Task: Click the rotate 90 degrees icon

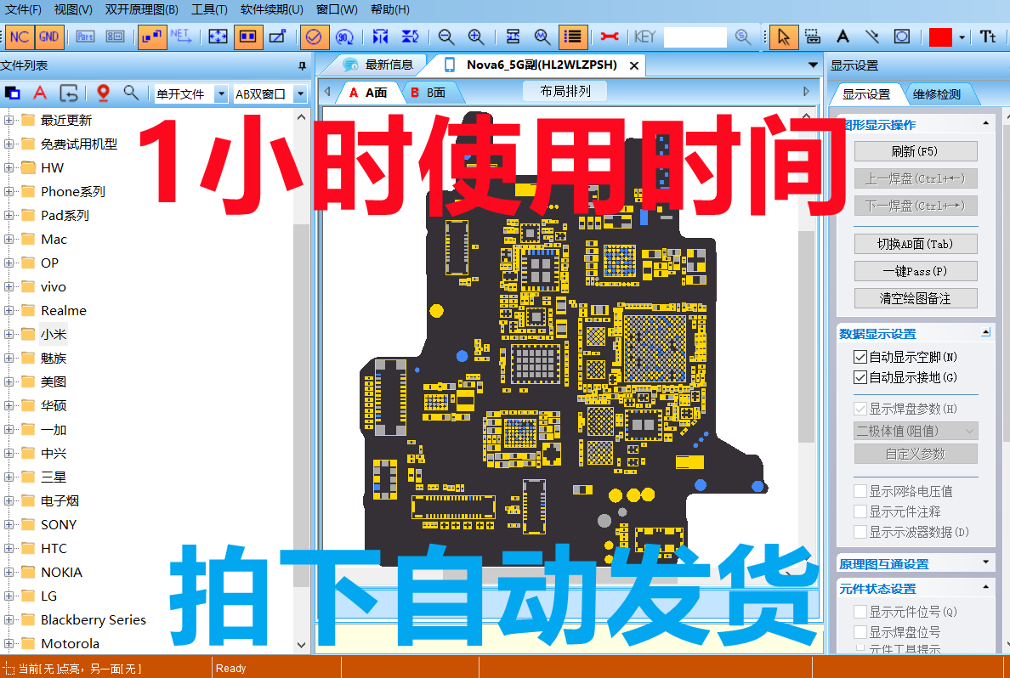Action: pos(345,37)
